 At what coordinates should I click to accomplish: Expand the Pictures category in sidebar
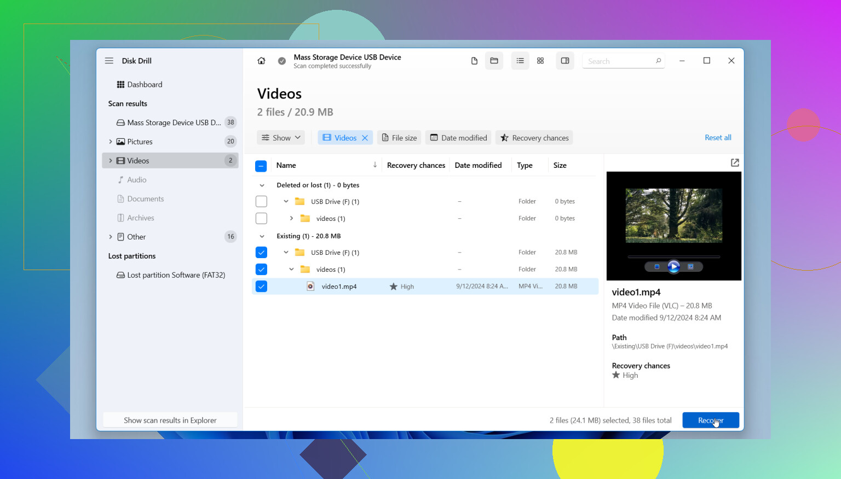click(111, 142)
